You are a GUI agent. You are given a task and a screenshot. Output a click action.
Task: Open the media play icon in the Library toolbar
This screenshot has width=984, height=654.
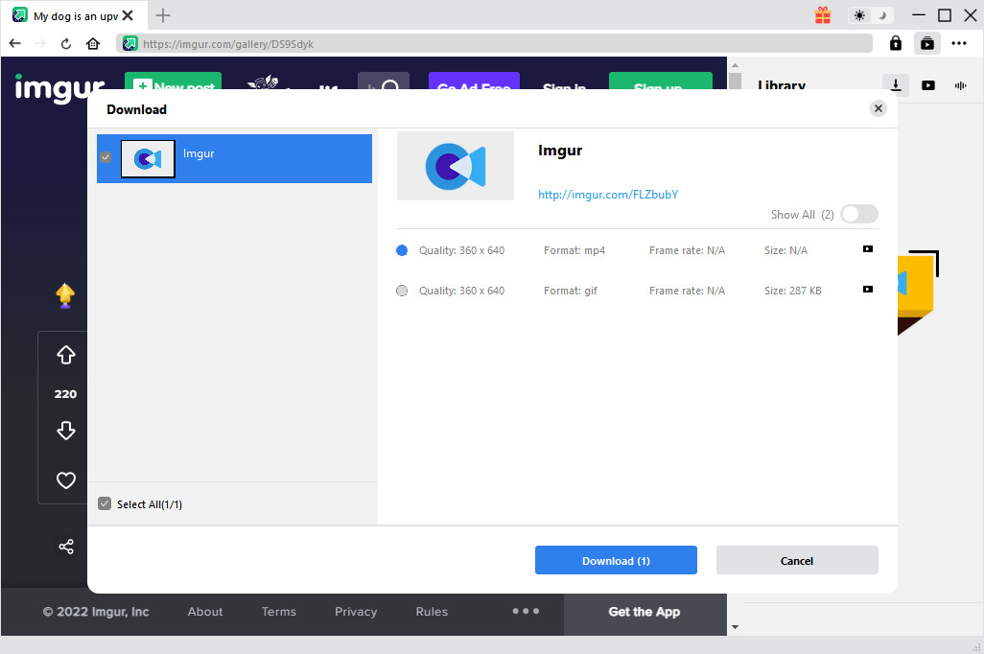pos(928,85)
